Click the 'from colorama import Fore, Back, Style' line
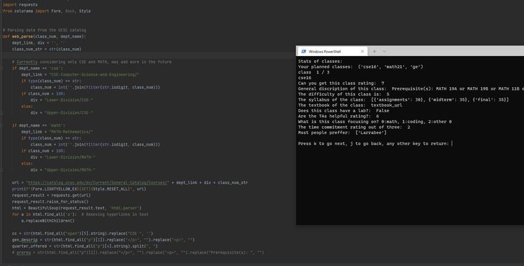The height and width of the screenshot is (266, 524). [x=47, y=11]
